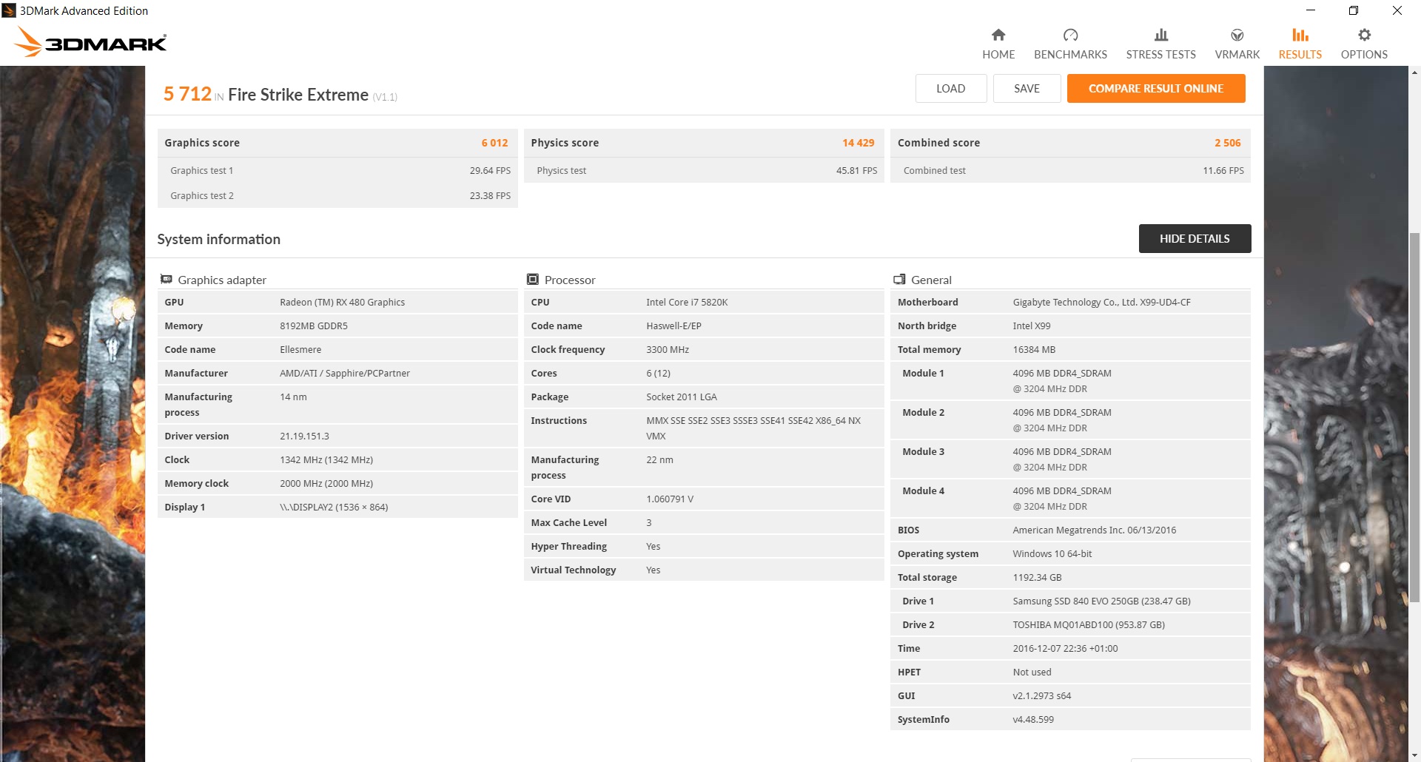Select the 8192MB GDDR5 memory value

point(314,326)
